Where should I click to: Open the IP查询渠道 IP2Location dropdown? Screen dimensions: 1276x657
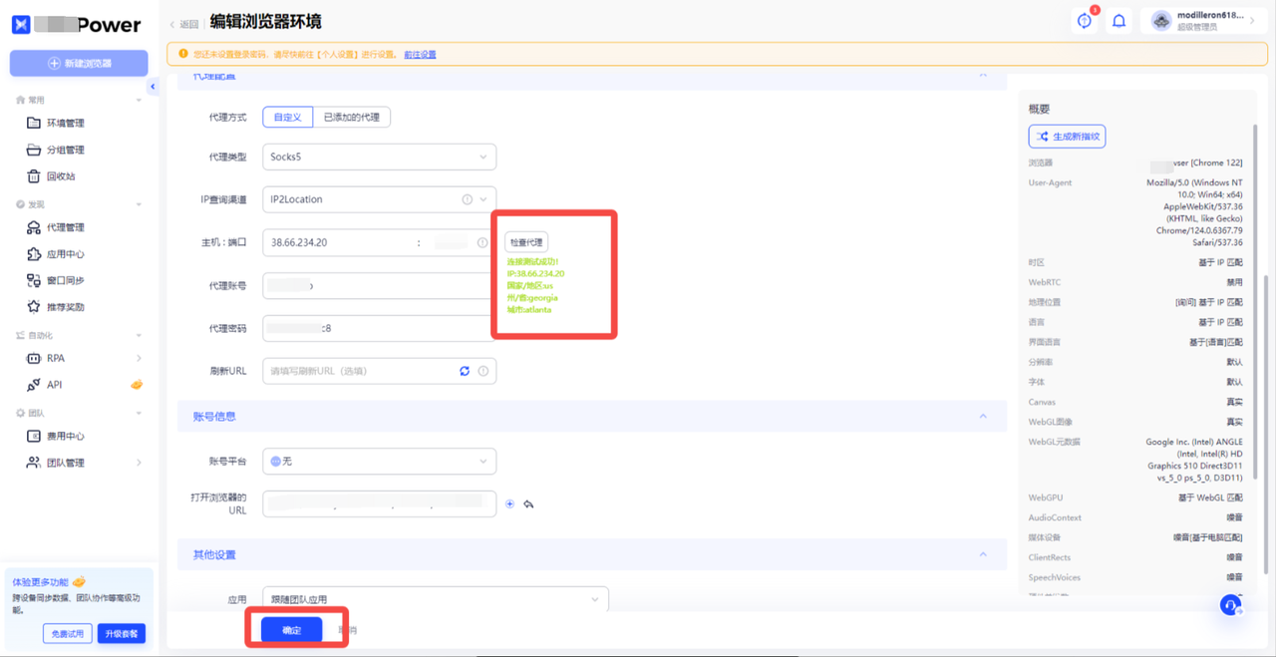380,199
